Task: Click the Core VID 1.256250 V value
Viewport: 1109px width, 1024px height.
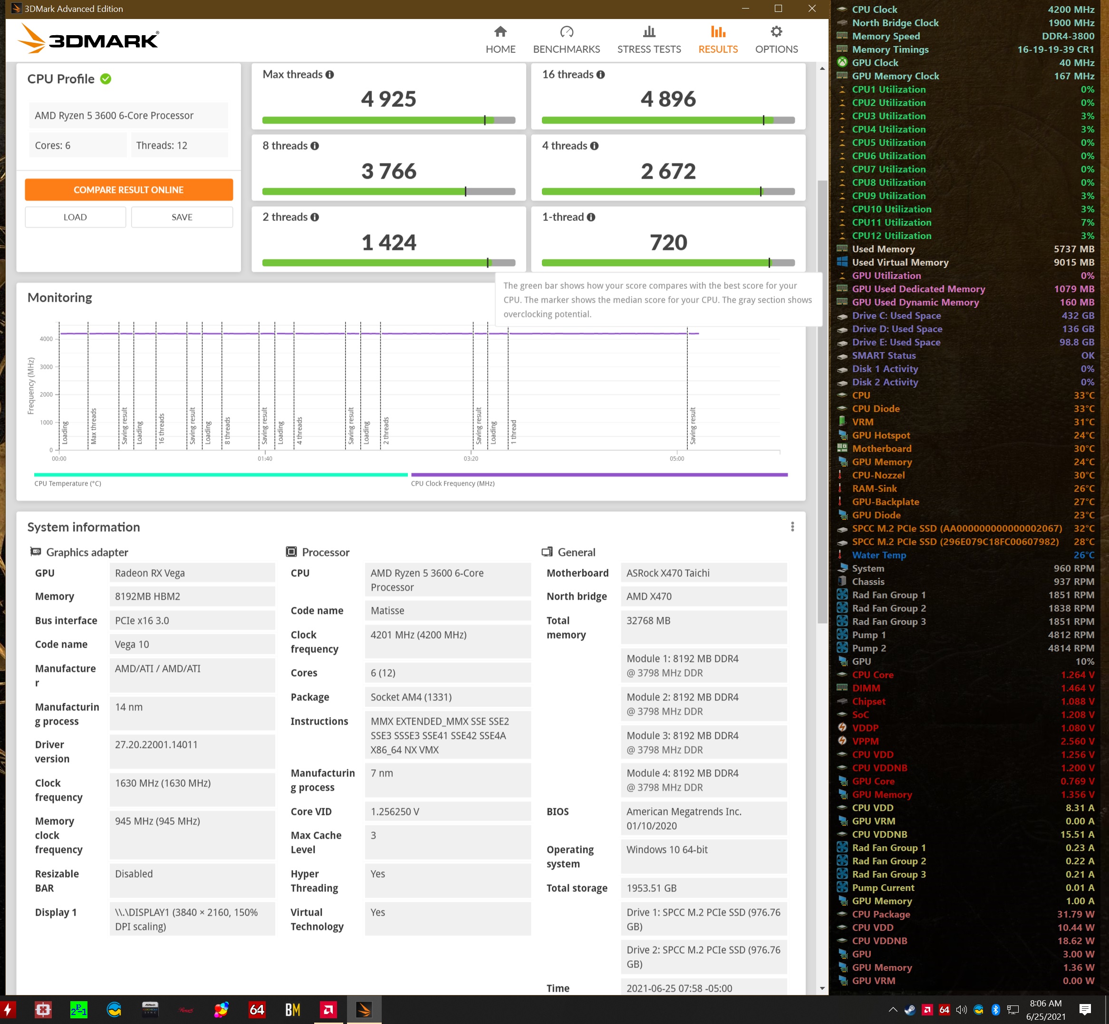Action: tap(448, 811)
